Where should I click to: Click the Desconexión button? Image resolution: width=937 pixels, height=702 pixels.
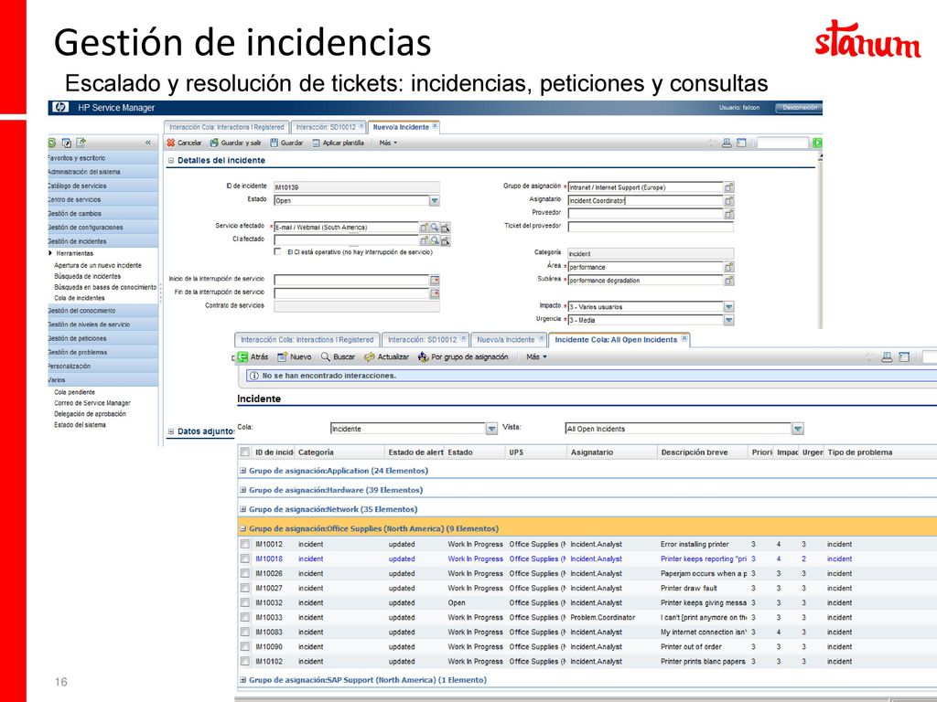point(799,108)
